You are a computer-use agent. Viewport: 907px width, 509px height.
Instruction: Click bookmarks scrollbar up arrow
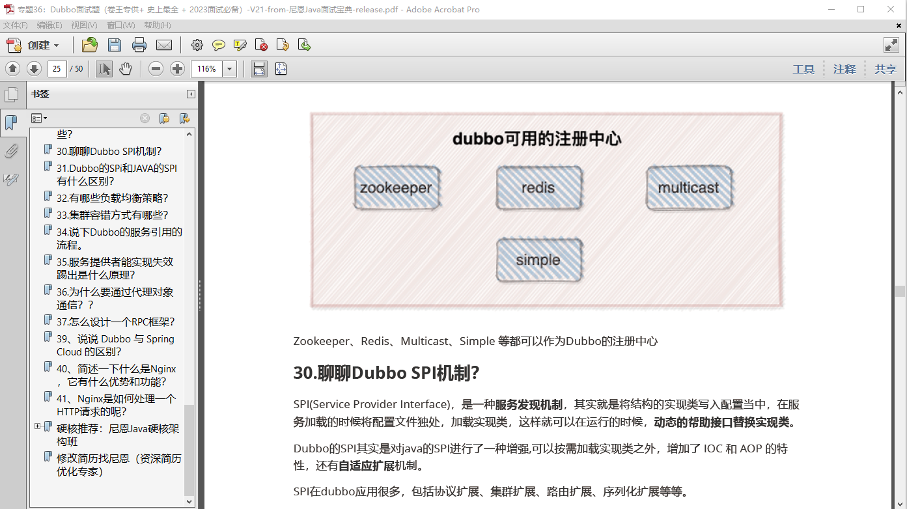pyautogui.click(x=189, y=134)
